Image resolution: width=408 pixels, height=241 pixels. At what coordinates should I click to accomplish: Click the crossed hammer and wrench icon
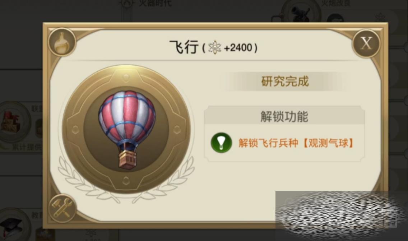coord(62,208)
